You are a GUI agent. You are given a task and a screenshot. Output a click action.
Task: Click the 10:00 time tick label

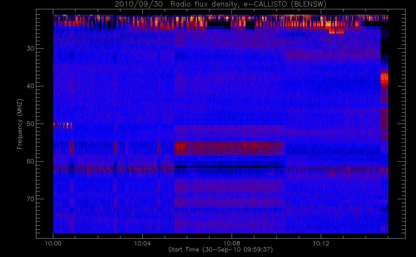[x=53, y=243]
